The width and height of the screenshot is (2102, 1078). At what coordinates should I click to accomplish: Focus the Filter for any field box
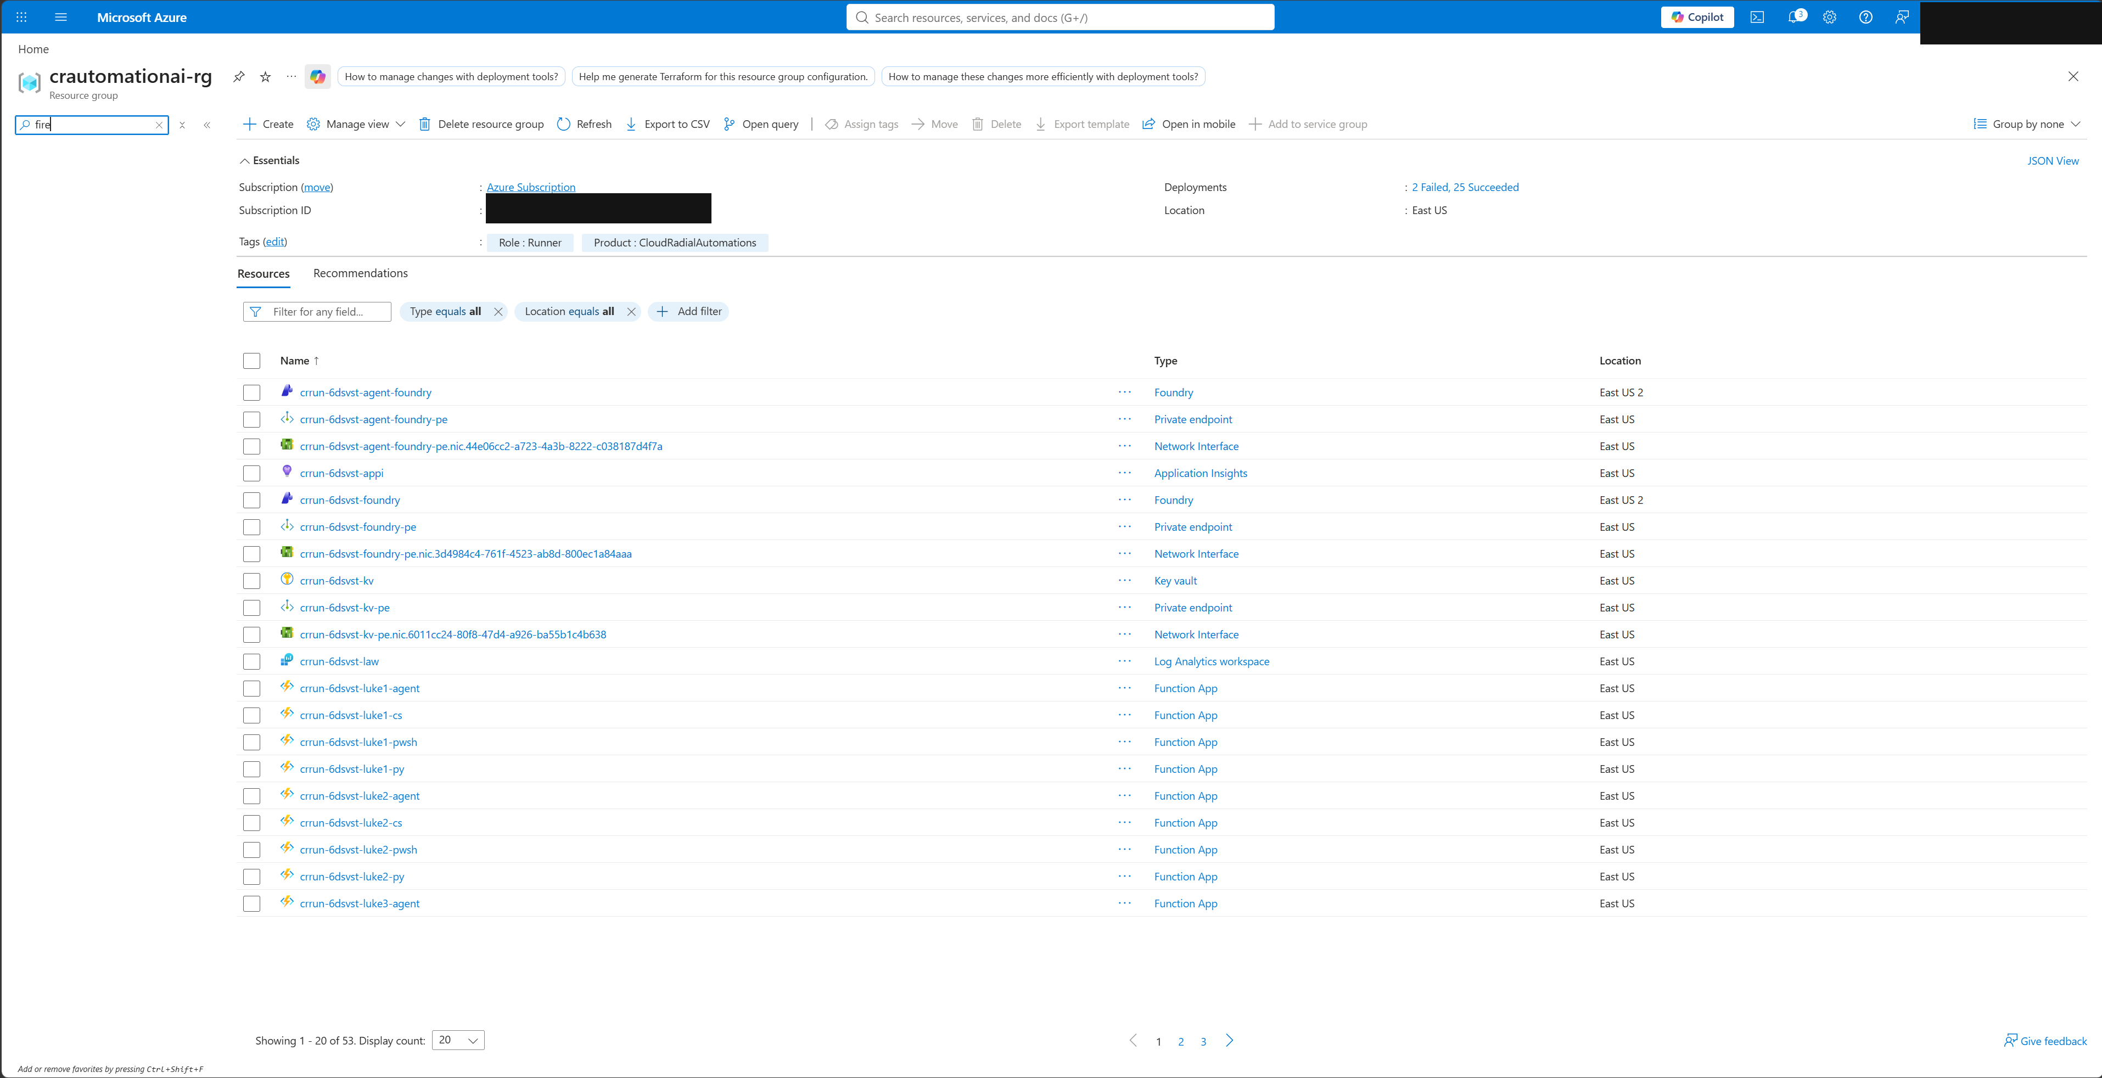(317, 312)
